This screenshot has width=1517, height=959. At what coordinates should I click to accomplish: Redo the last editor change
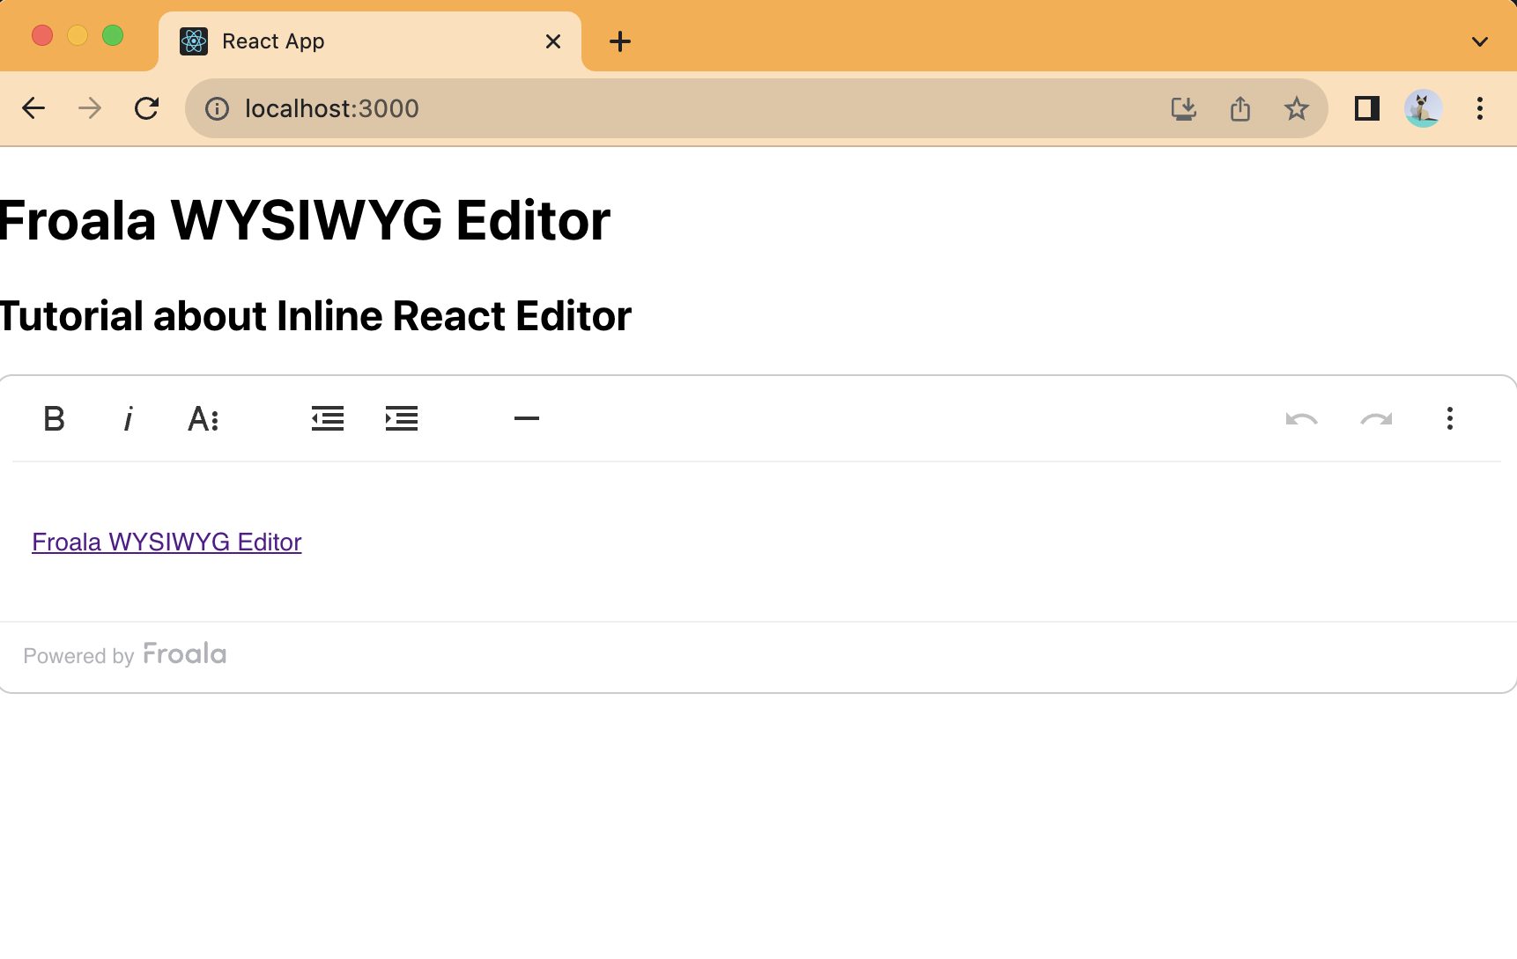1376,418
